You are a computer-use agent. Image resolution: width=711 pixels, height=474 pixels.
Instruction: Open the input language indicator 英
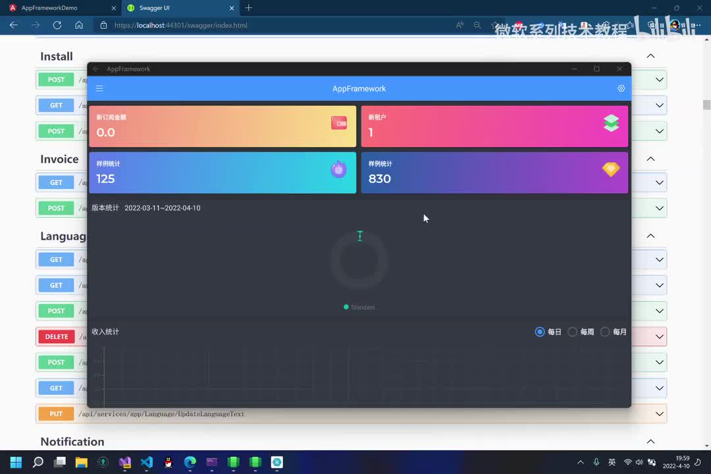[612, 462]
